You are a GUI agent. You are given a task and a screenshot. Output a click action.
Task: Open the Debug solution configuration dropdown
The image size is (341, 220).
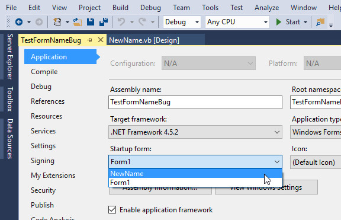coord(182,22)
